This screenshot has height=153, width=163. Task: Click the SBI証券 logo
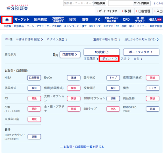[17, 7]
